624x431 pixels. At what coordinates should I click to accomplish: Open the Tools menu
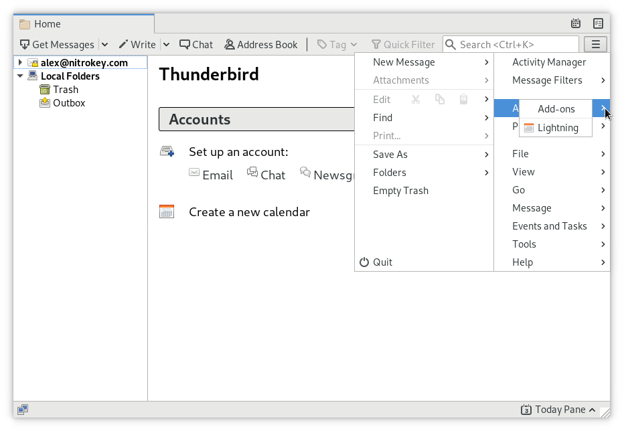(552, 244)
